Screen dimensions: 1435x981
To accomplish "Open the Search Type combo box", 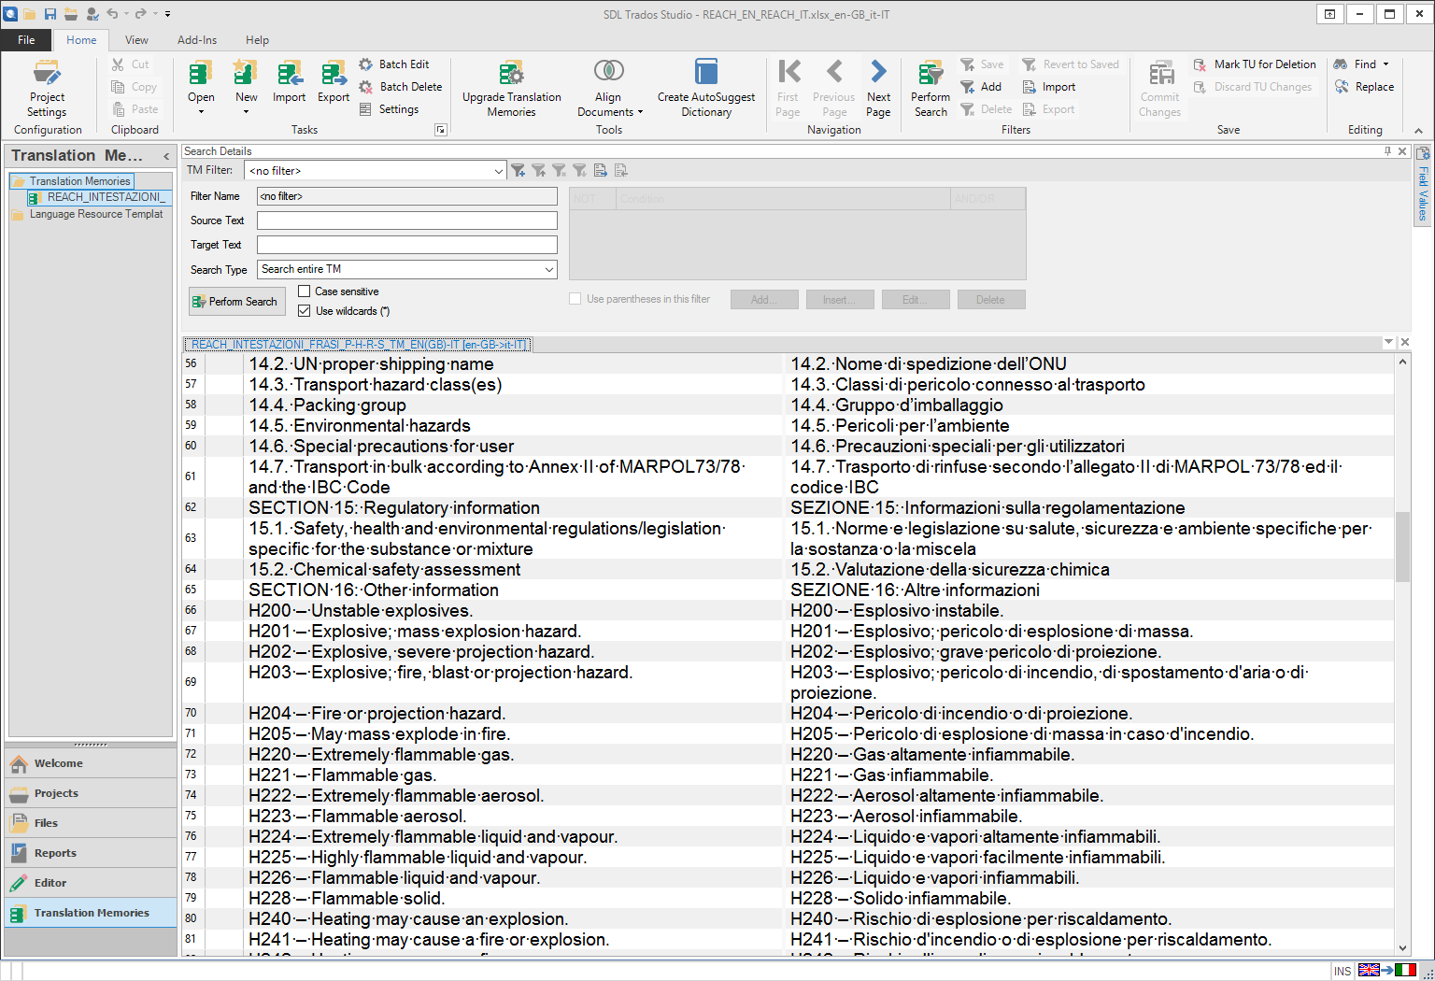I will coord(407,269).
